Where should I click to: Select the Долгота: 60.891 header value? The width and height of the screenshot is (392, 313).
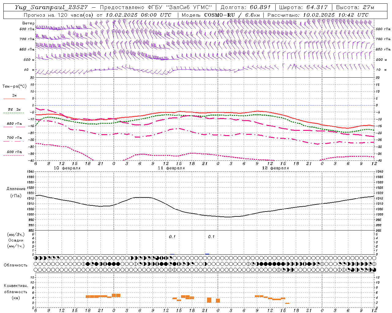click(246, 7)
